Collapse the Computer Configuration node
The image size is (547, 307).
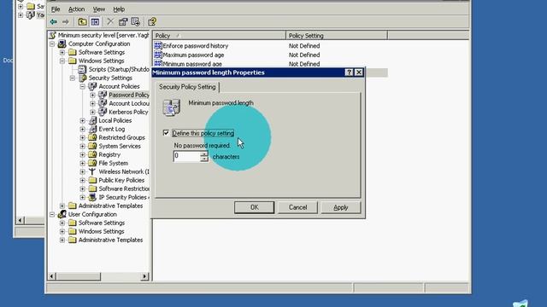click(52, 43)
